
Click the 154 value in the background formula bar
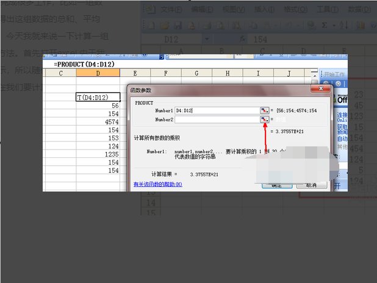260,40
